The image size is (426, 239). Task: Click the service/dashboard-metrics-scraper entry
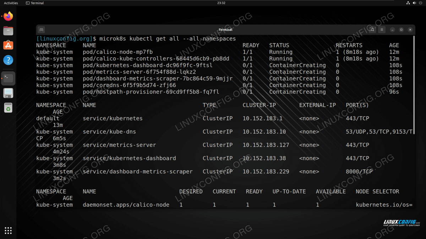(138, 171)
